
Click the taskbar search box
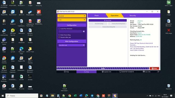click(22, 96)
